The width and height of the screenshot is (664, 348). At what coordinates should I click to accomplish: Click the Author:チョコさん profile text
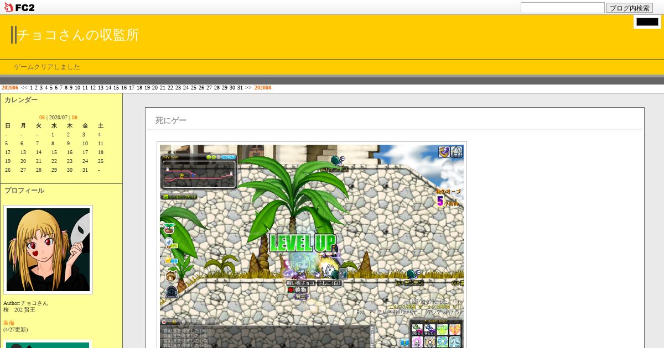tap(25, 303)
